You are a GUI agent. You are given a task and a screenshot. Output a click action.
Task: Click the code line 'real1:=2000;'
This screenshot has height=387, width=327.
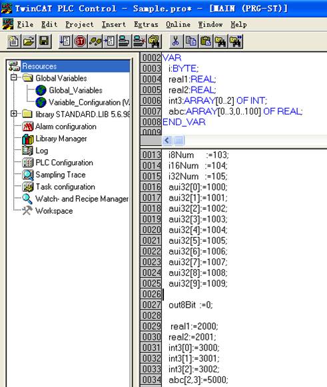pyautogui.click(x=194, y=326)
